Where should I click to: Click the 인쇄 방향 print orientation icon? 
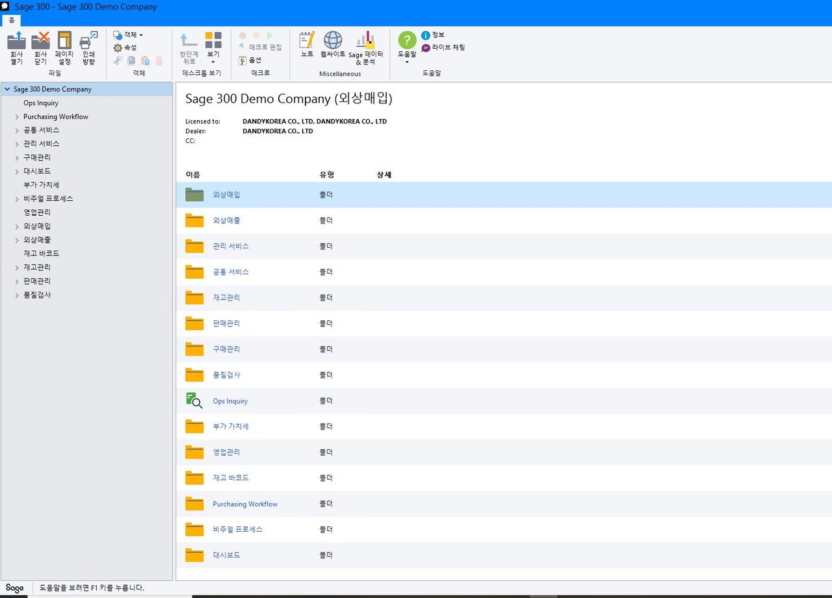pyautogui.click(x=88, y=42)
